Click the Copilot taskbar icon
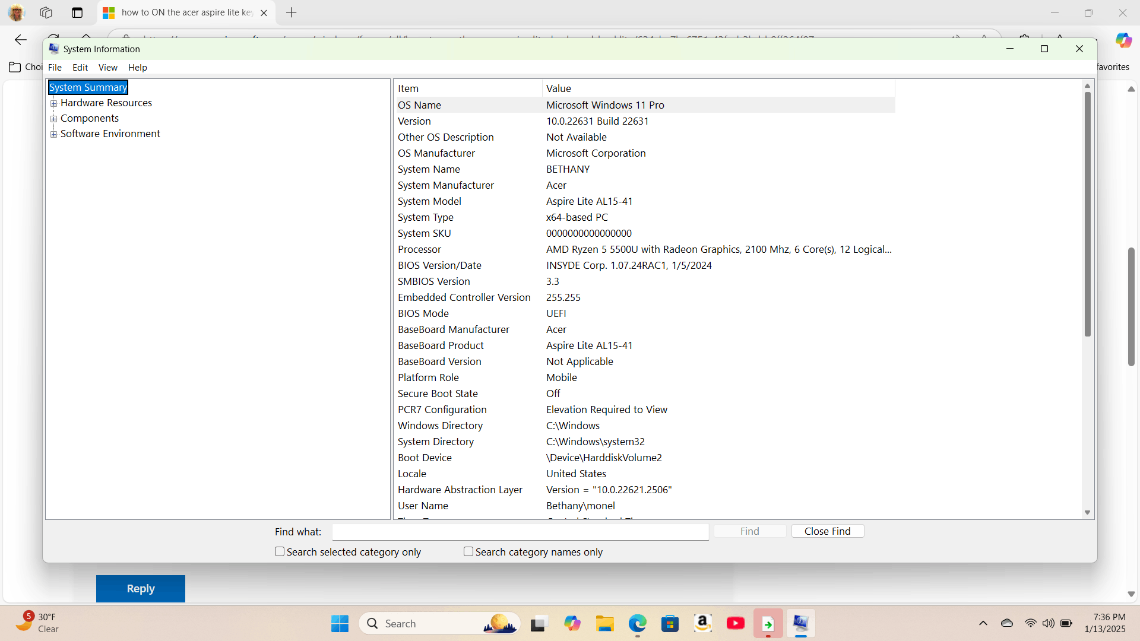Viewport: 1140px width, 641px height. pos(572,624)
